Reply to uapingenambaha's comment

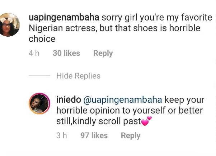pyautogui.click(x=103, y=53)
